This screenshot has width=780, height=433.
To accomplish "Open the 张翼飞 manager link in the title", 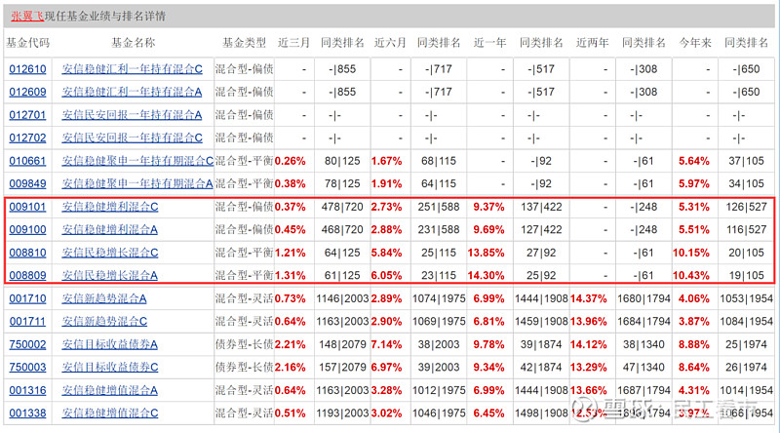I will click(x=27, y=16).
